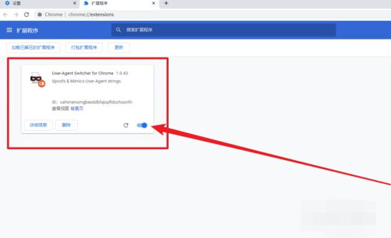Reload the User-Agent Switcher extension
This screenshot has width=391, height=238.
126,125
